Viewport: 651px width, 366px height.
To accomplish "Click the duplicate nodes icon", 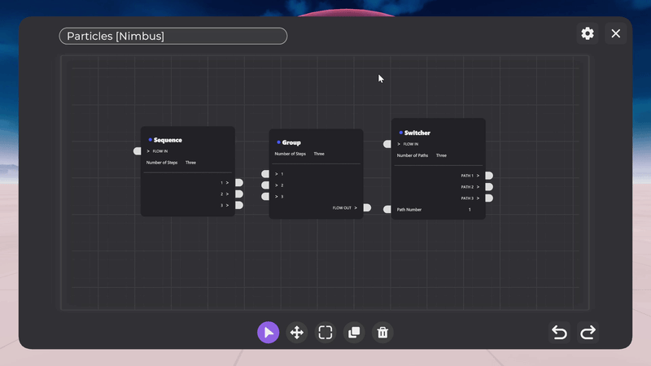I will 354,333.
